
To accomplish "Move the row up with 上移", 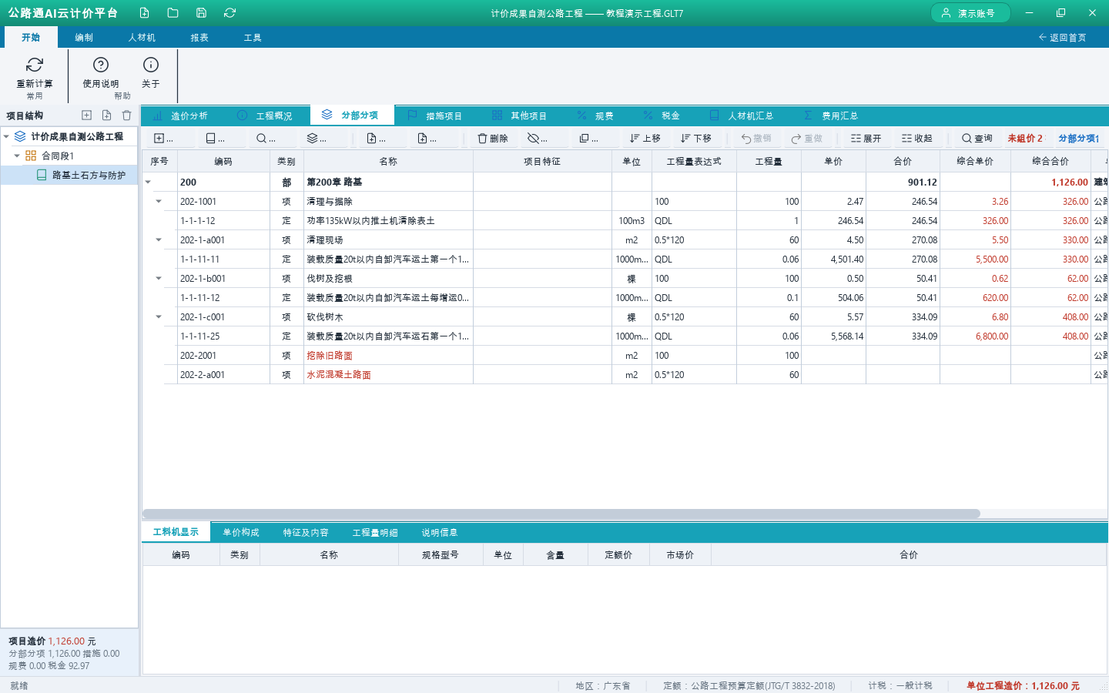I will click(645, 139).
